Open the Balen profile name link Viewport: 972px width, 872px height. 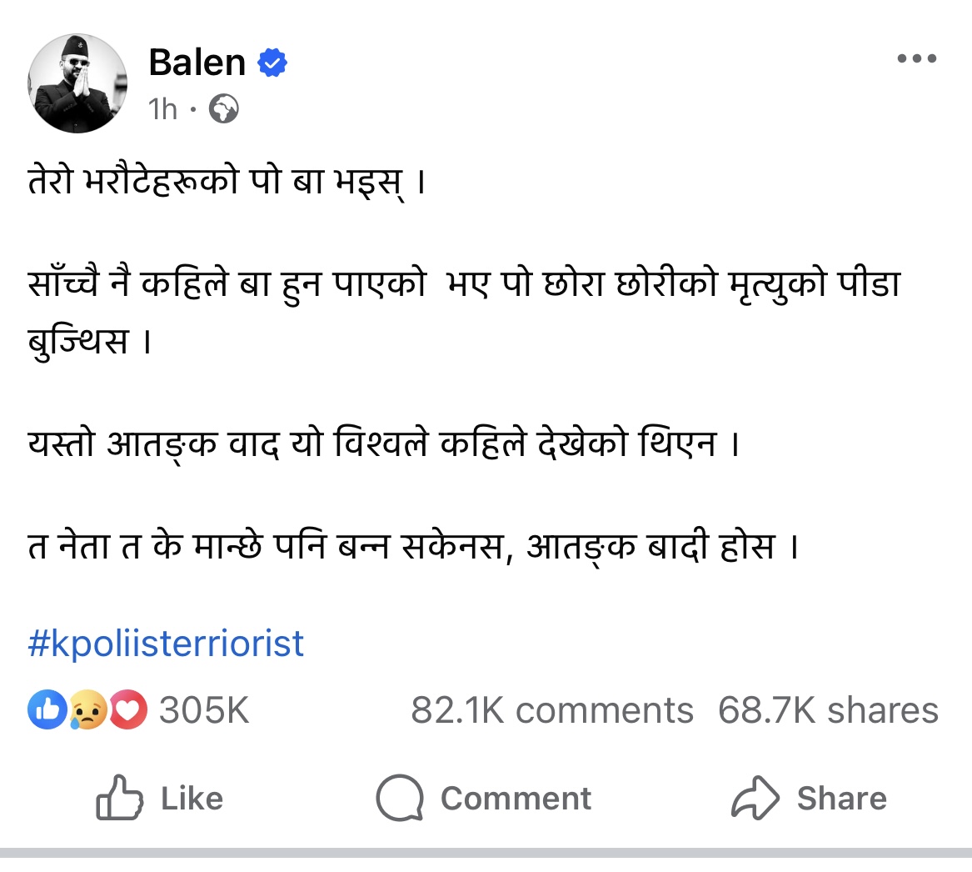point(197,63)
